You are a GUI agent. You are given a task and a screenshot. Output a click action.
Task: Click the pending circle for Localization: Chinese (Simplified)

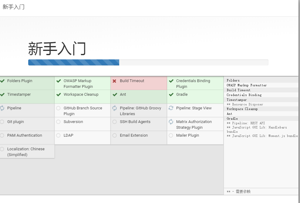click(x=2, y=149)
